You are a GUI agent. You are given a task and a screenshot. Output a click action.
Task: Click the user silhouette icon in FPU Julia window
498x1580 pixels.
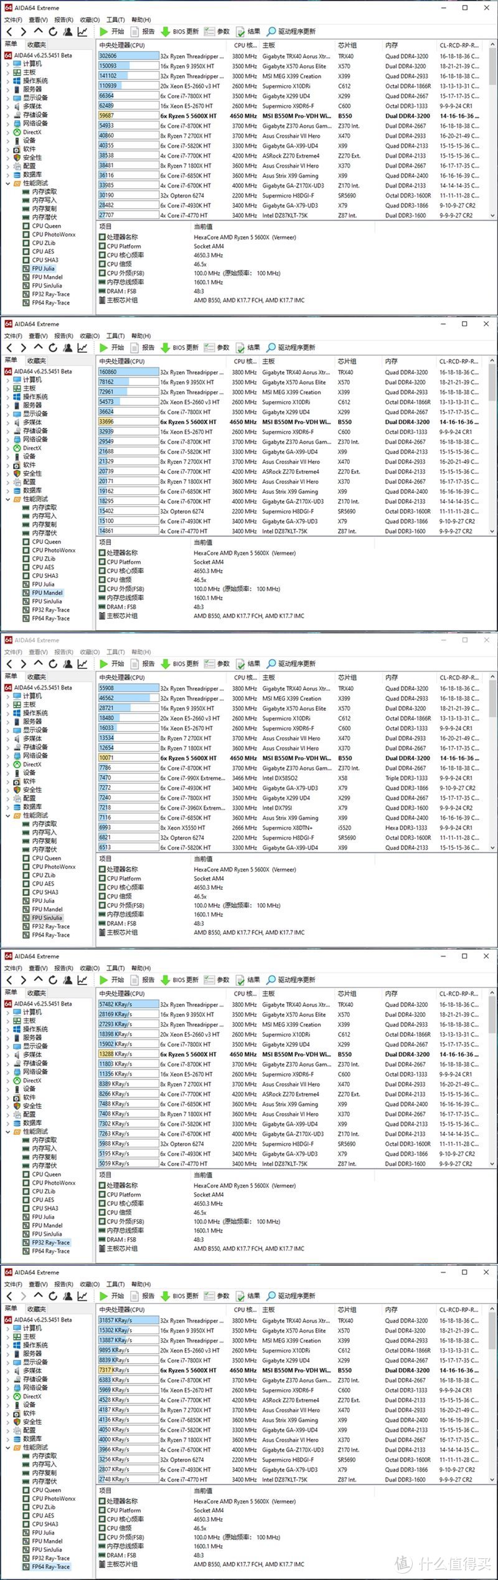click(67, 32)
